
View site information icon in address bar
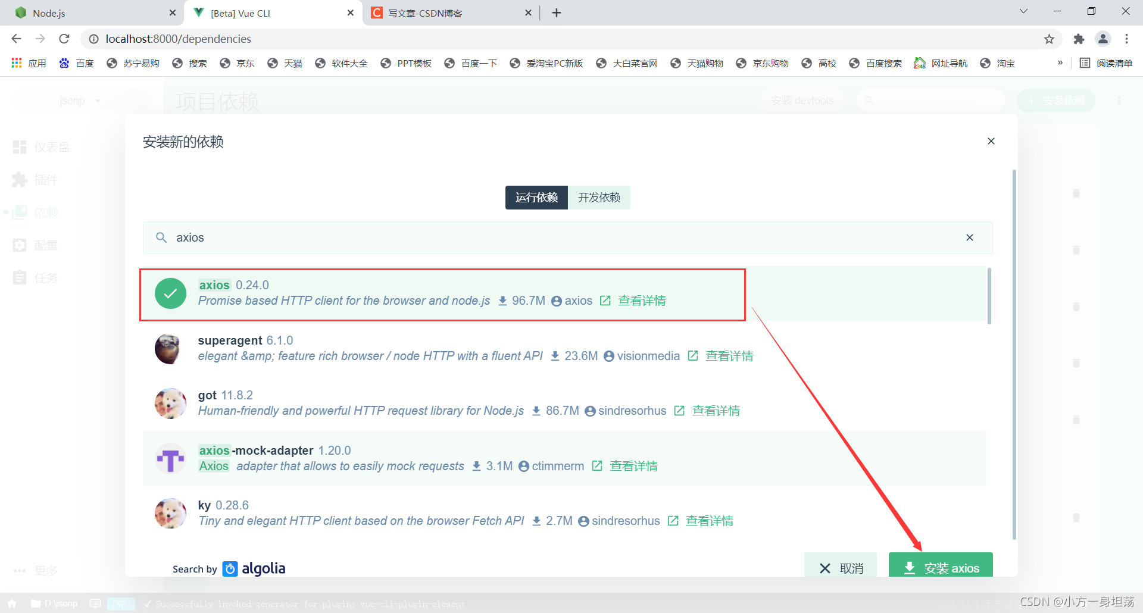click(93, 39)
